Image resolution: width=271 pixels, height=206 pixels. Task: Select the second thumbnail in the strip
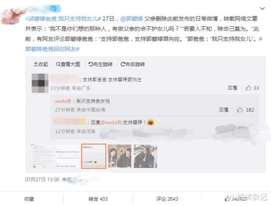pyautogui.click(x=68, y=156)
